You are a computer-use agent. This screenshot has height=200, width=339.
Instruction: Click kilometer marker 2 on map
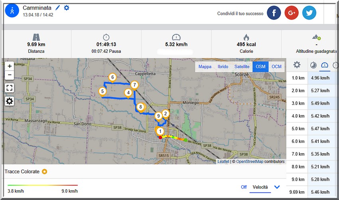[x=166, y=114]
